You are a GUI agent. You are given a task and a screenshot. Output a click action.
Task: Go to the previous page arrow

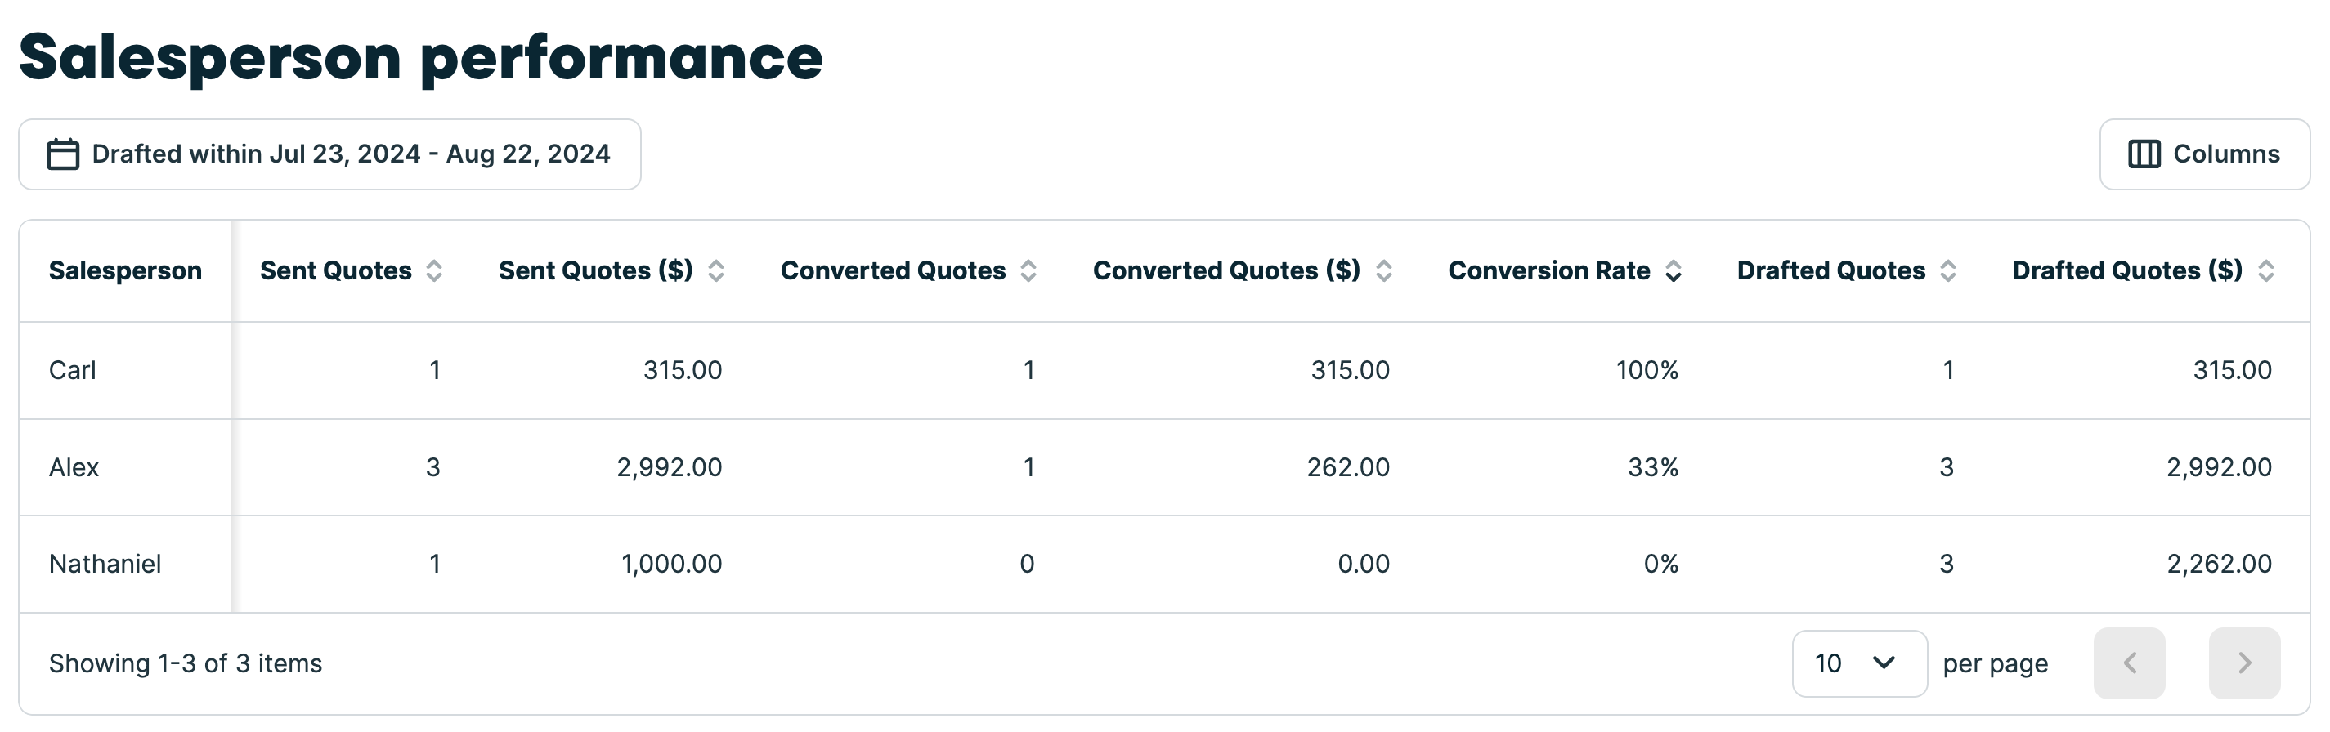point(2129,663)
